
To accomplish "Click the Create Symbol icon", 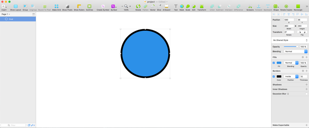I will [x=103, y=6].
